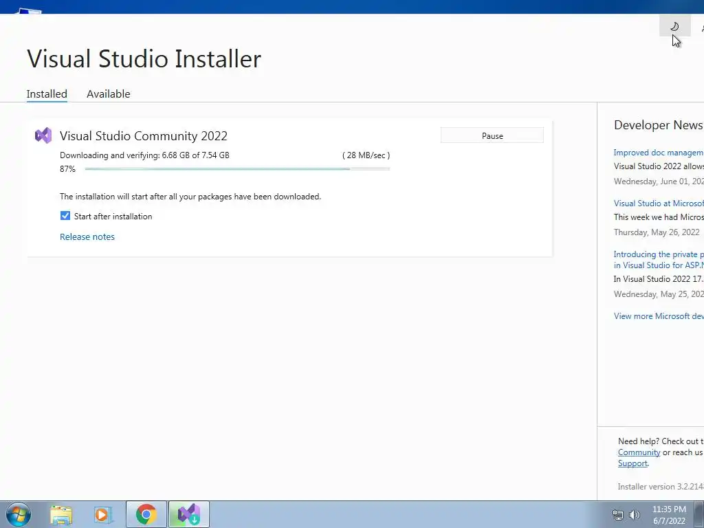704x528 pixels.
Task: Open the Release notes link
Action: point(87,236)
